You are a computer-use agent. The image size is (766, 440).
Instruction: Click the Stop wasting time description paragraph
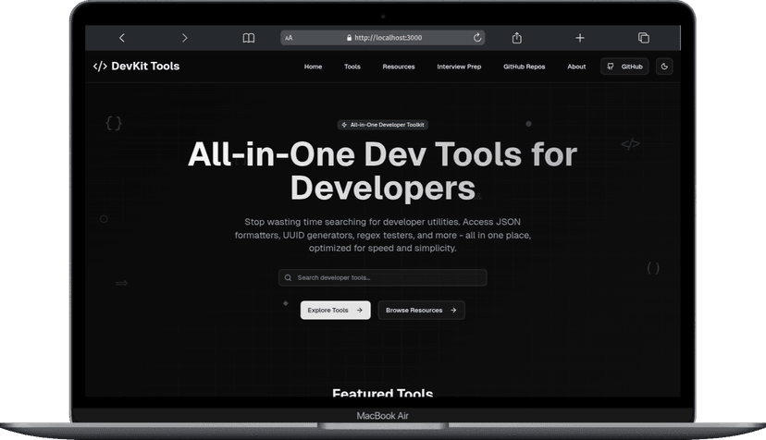click(382, 235)
